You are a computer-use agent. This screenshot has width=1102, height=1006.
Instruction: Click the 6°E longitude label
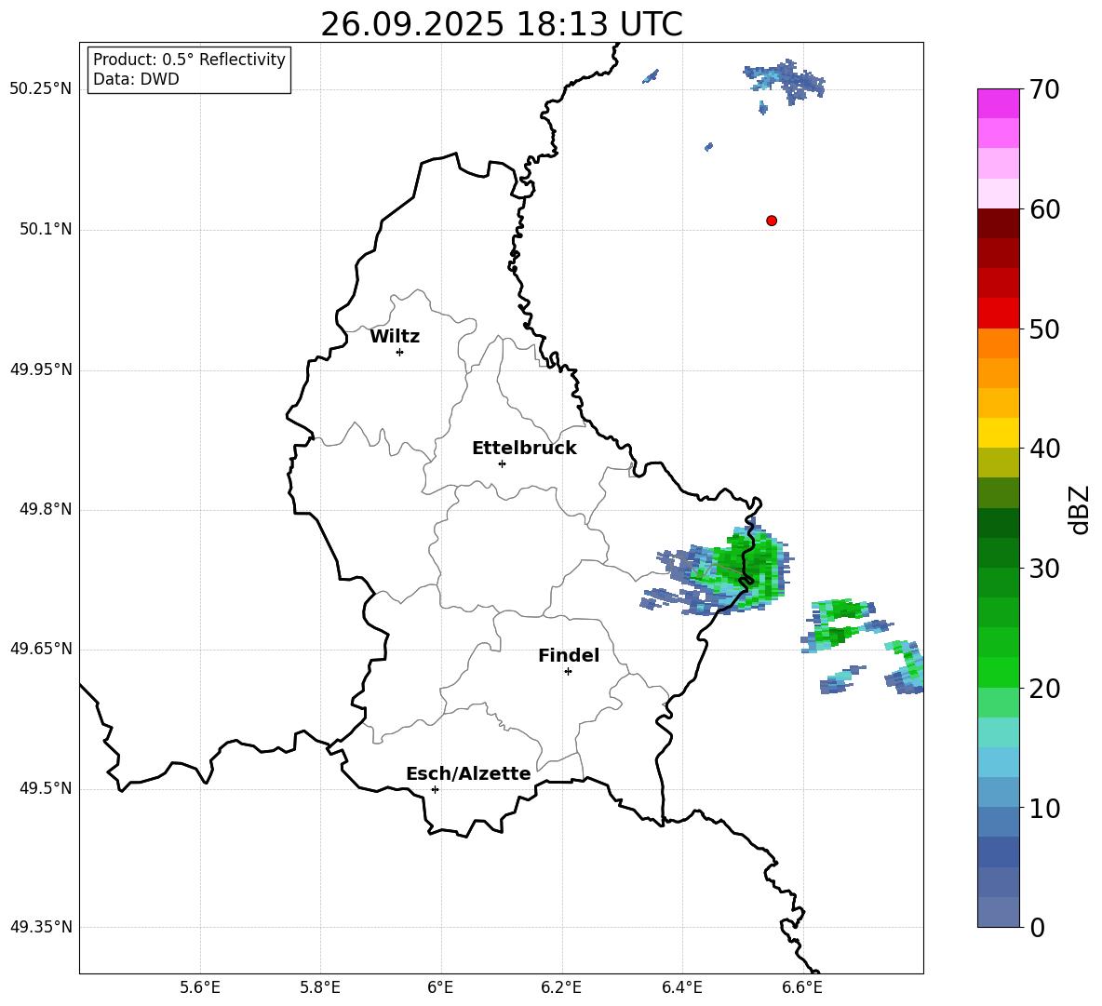click(x=440, y=987)
